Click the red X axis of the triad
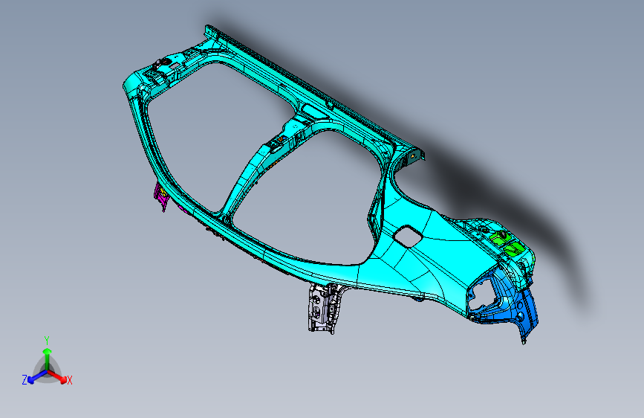Screen dimensions: 644x418 pos(57,376)
